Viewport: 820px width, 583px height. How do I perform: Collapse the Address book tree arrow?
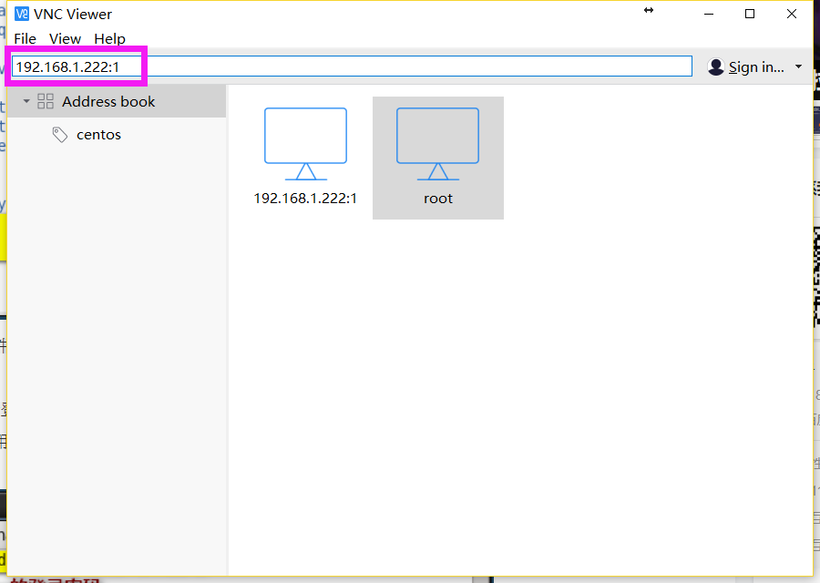[26, 101]
